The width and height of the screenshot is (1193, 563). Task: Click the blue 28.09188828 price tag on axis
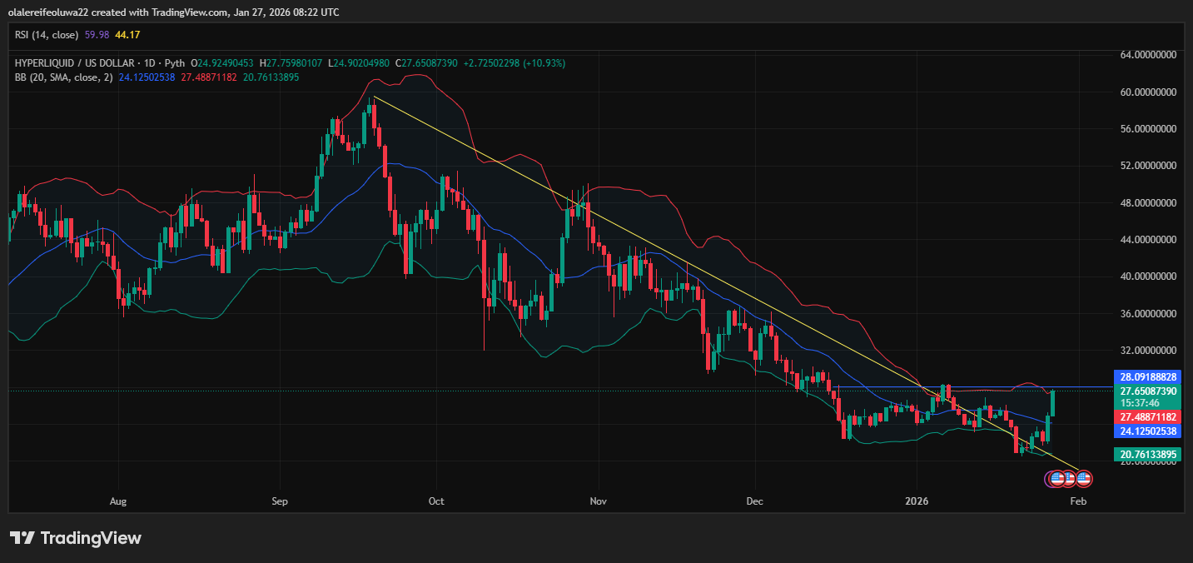click(x=1146, y=377)
